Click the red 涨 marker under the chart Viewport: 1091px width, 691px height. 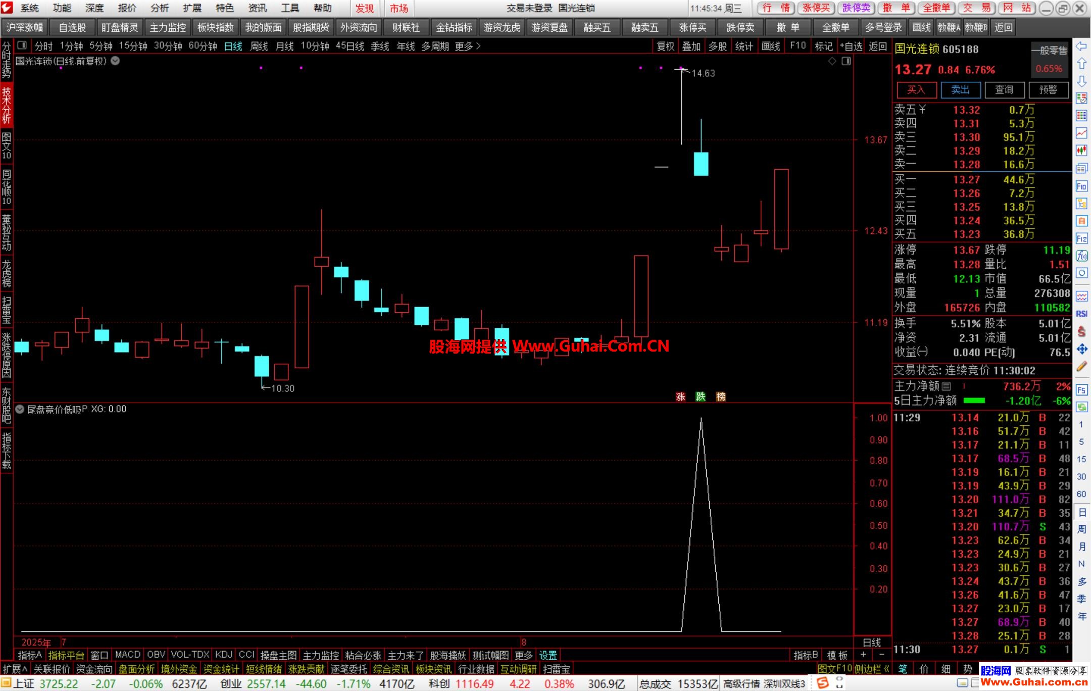[680, 397]
